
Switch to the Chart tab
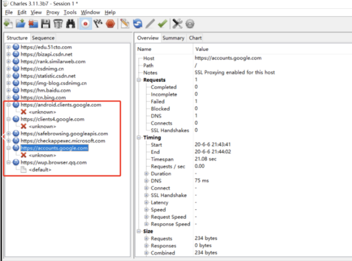195,38
